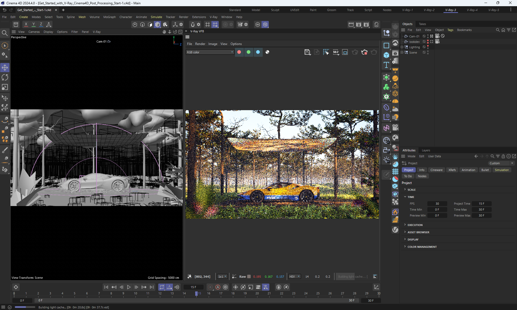Click the VFB save image icon
The height and width of the screenshot is (310, 517).
pos(307,52)
